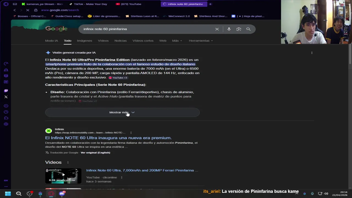Open Discord from the taskbar
352x198 pixels.
(62, 194)
